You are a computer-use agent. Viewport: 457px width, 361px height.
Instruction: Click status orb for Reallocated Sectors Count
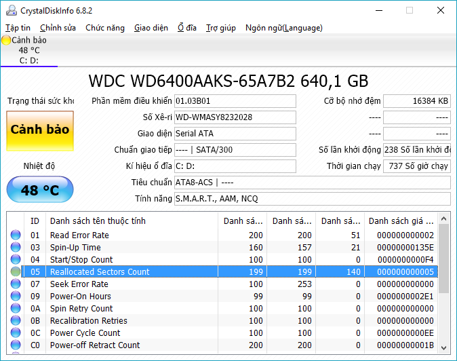[x=16, y=272]
